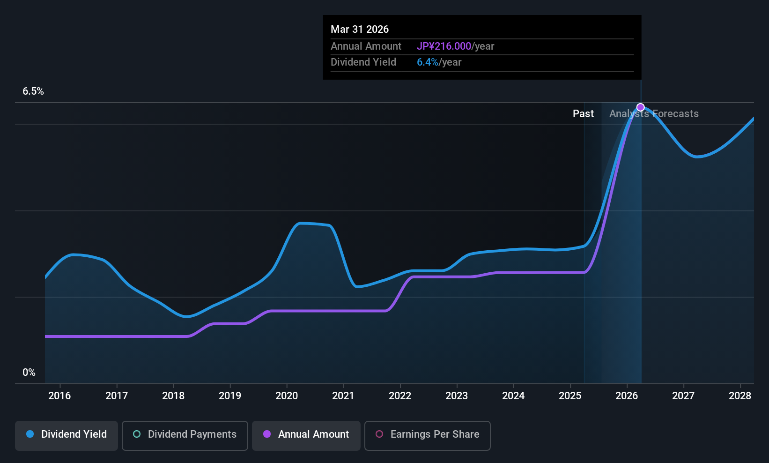
Task: Click the 0% y-axis label
Action: click(29, 373)
